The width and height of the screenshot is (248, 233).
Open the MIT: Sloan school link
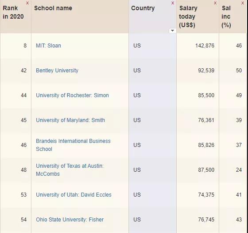48,46
